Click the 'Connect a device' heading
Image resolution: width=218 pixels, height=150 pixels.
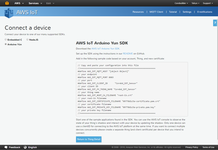click(x=28, y=28)
